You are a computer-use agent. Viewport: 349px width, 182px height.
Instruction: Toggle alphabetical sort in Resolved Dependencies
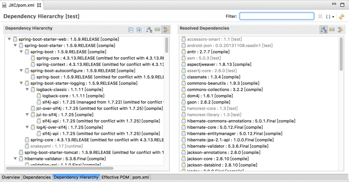324,30
